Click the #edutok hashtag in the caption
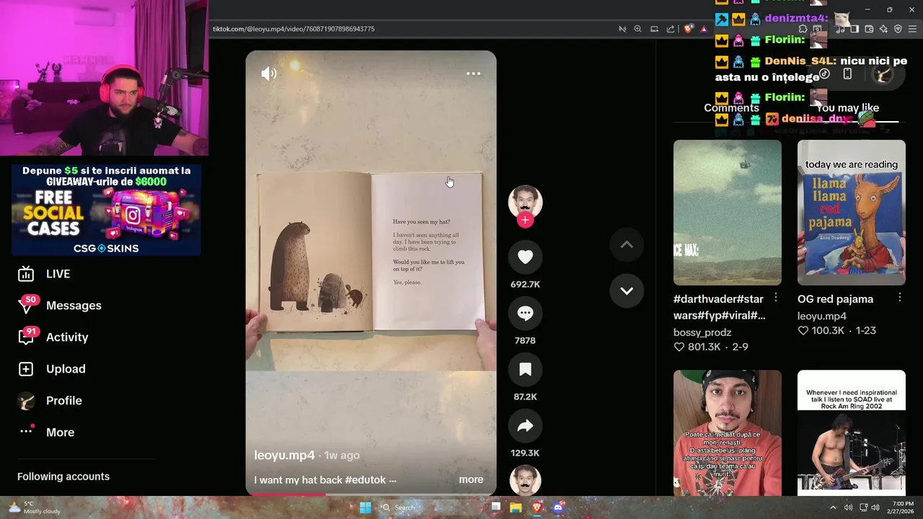The image size is (923, 519). click(x=366, y=479)
